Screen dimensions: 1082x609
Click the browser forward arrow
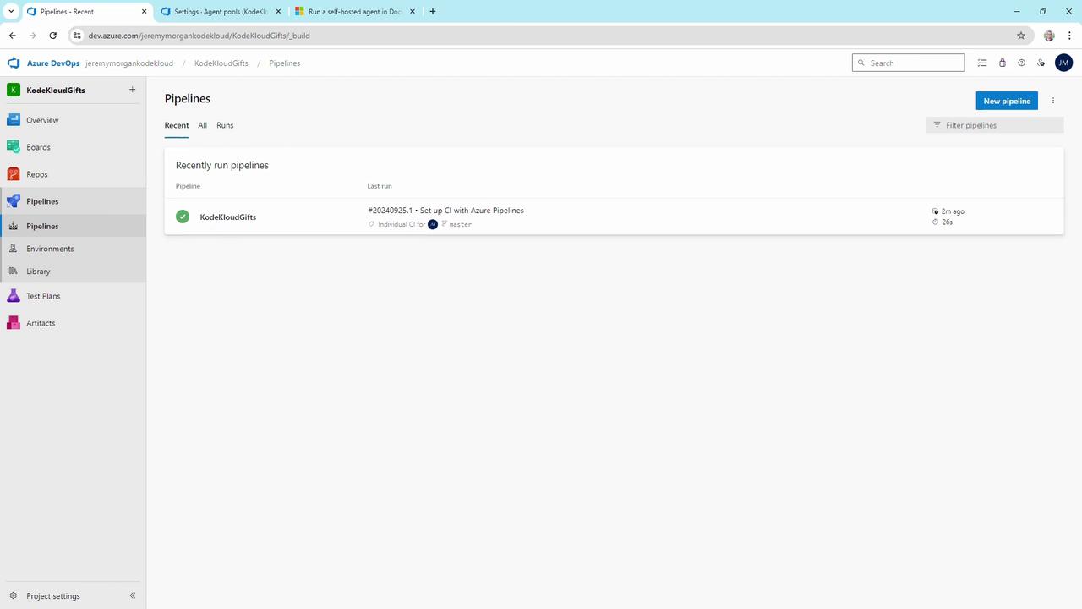pyautogui.click(x=33, y=36)
